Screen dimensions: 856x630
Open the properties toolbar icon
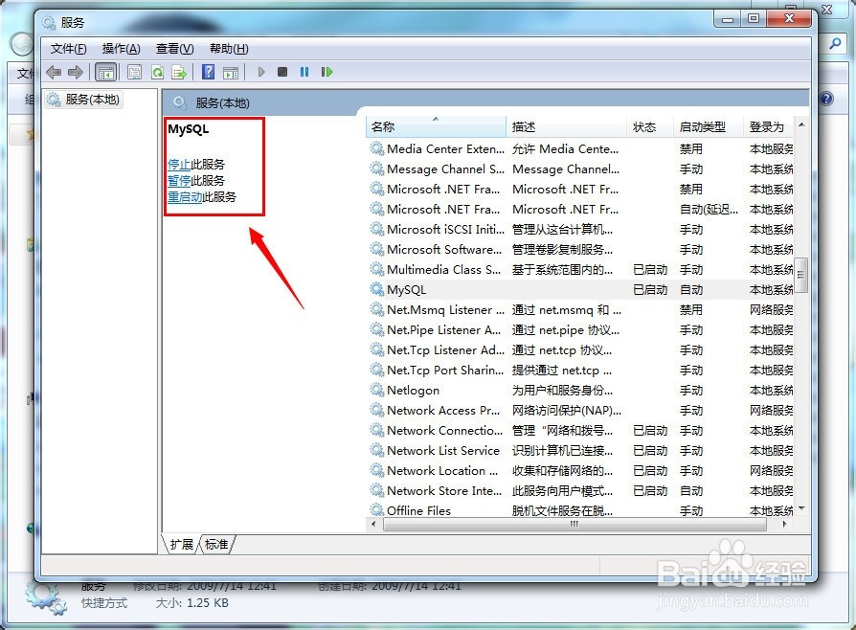click(134, 72)
